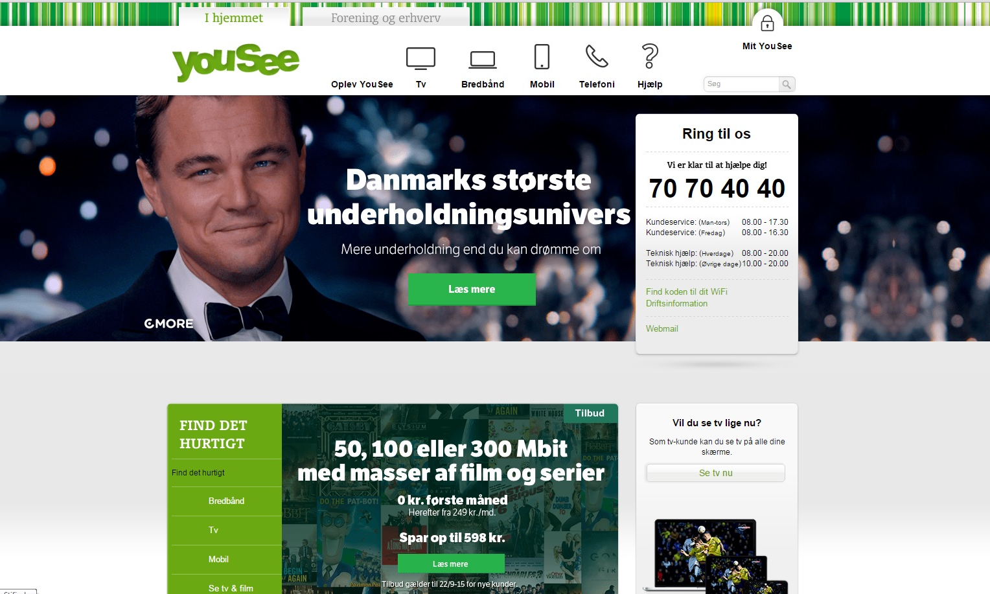The height and width of the screenshot is (594, 990).
Task: Switch to Forening og erhverv tab
Action: coord(386,17)
